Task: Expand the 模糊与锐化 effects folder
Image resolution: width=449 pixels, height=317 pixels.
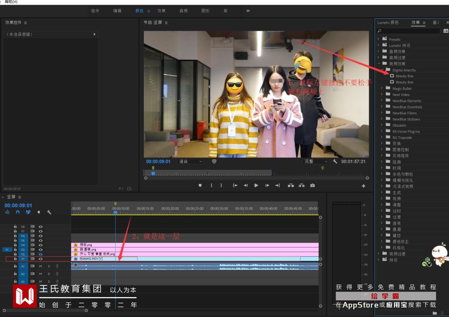Action: [382, 179]
